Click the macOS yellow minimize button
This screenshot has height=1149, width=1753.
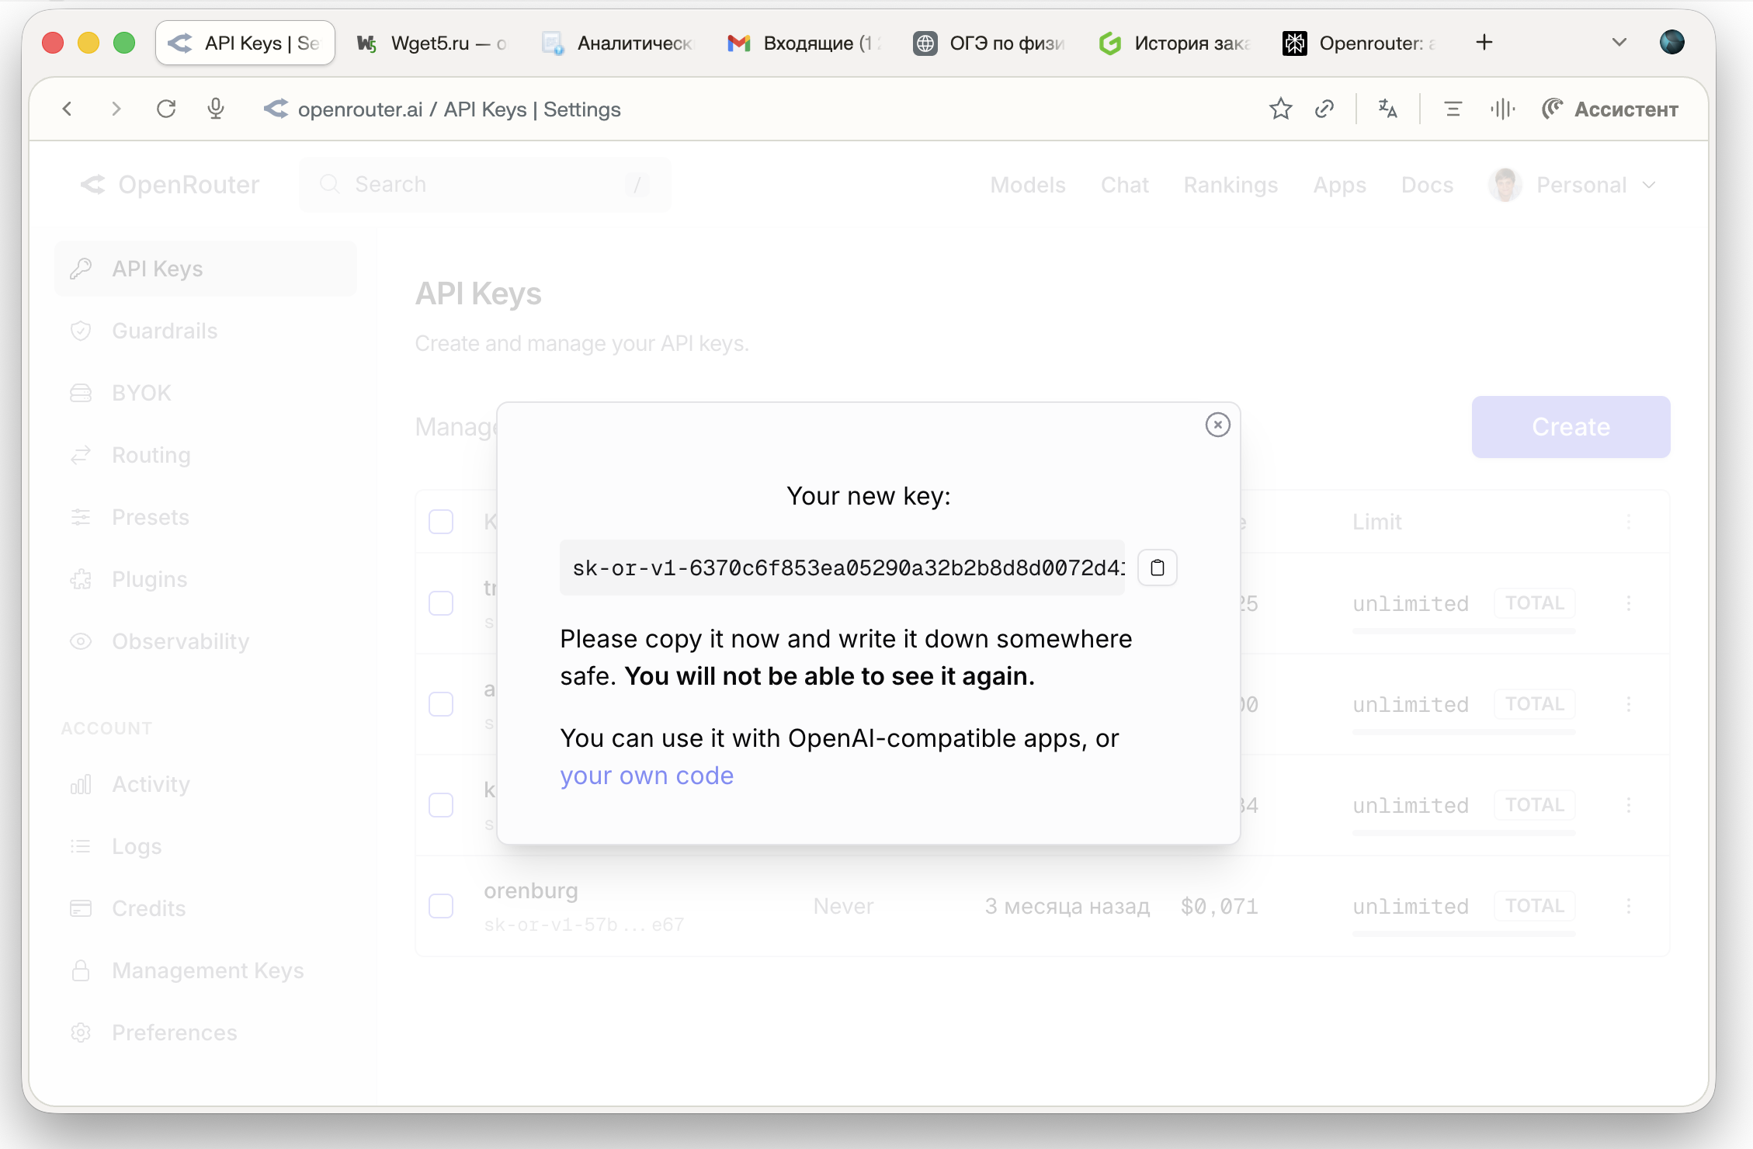pyautogui.click(x=89, y=43)
